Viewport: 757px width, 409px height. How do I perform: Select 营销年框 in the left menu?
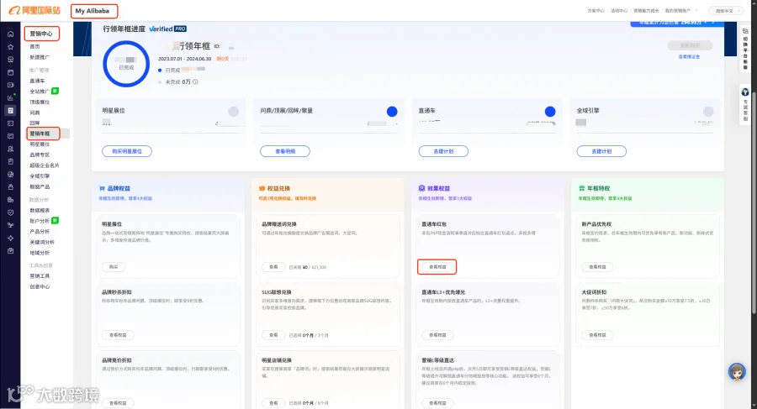tap(44, 134)
